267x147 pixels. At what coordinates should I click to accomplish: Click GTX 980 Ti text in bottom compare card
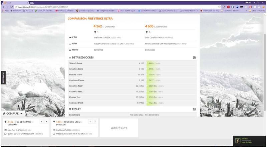click(x=70, y=134)
